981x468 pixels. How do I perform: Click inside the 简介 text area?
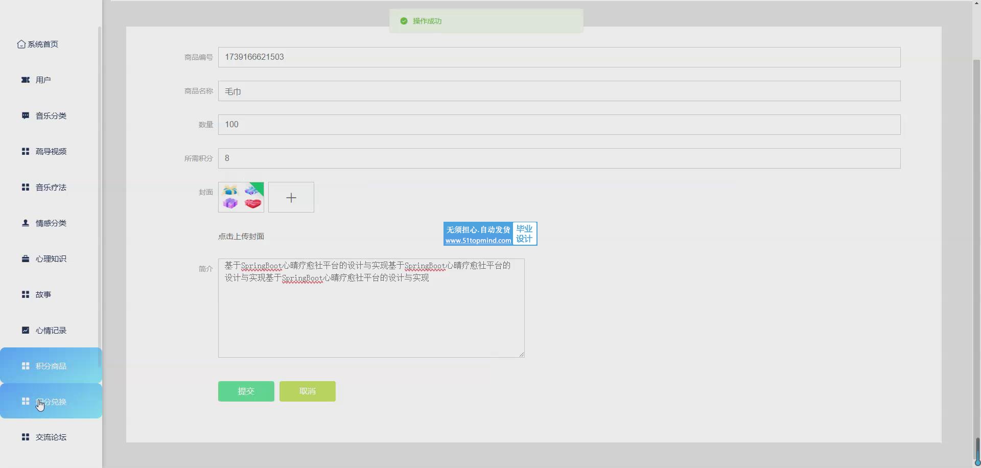pos(371,317)
